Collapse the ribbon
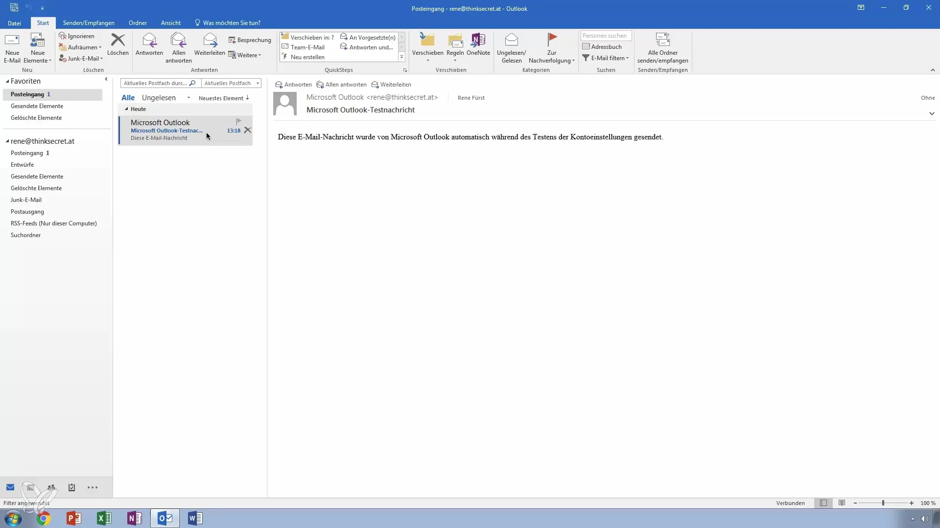This screenshot has width=940, height=528. click(933, 70)
